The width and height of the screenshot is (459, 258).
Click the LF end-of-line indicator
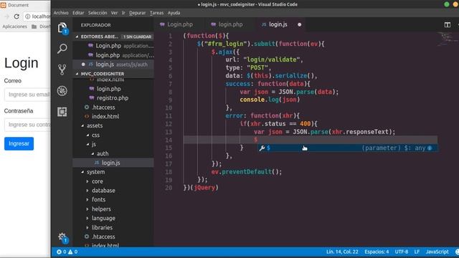point(417,252)
